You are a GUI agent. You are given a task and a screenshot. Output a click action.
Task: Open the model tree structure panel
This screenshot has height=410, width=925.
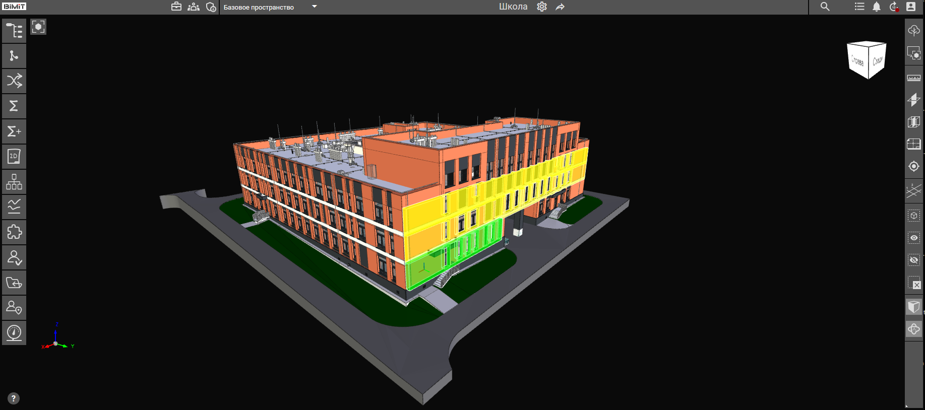(x=14, y=31)
